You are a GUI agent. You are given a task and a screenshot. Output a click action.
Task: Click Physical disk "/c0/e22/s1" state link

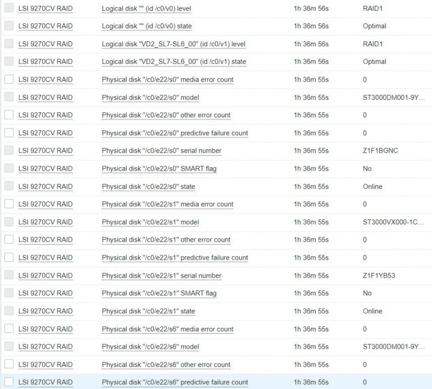click(x=148, y=311)
